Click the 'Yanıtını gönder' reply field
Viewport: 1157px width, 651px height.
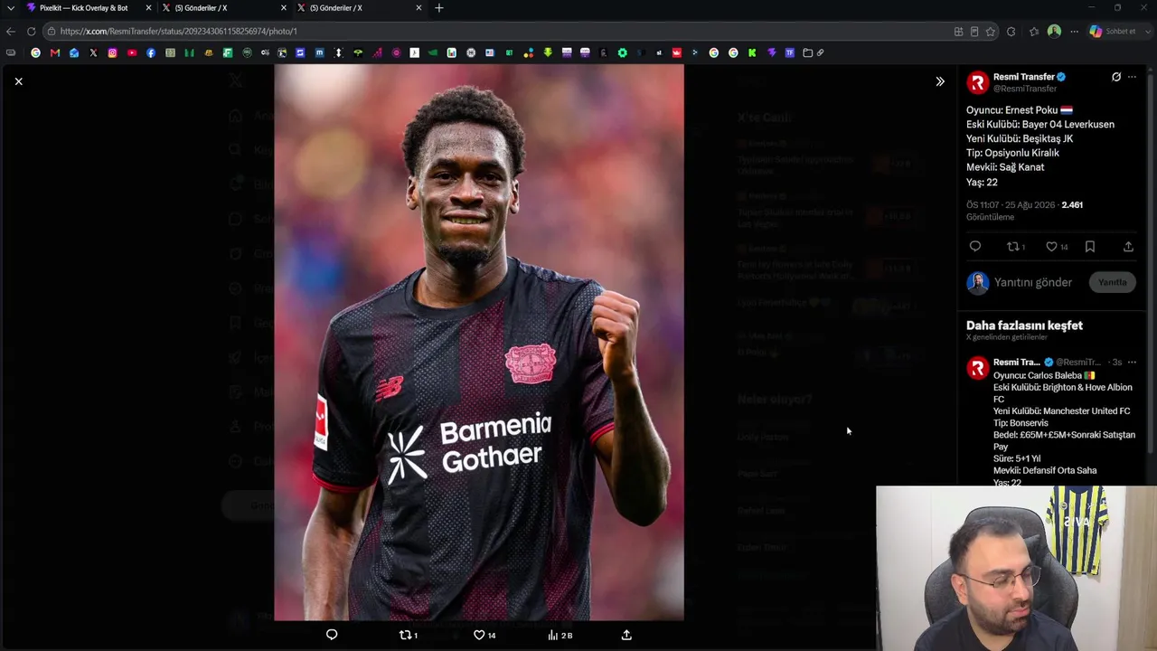click(x=1033, y=282)
